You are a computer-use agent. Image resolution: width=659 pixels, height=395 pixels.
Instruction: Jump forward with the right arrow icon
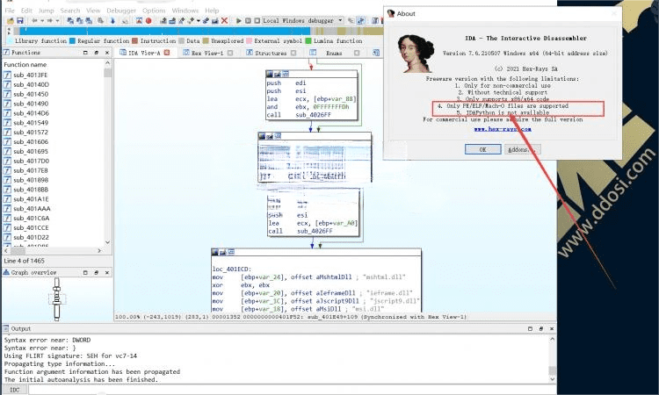[49, 20]
